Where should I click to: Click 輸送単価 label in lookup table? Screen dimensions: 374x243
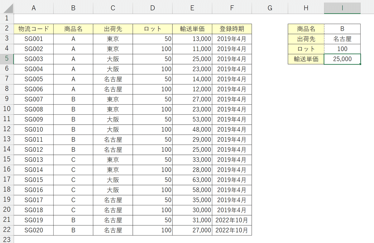(306, 59)
